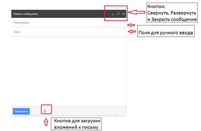Click red arrow beside the Тема field
The width and height of the screenshot is (201, 131).
point(132,31)
